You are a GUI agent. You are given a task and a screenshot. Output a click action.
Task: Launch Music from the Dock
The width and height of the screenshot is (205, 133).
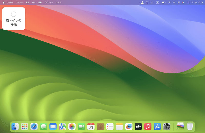148,126
